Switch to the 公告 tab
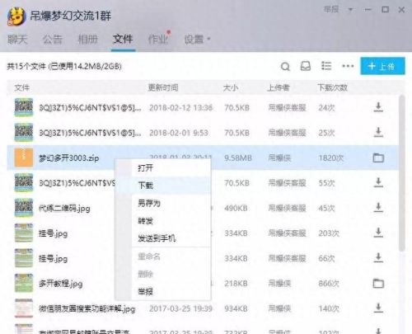The height and width of the screenshot is (334, 412). point(52,40)
